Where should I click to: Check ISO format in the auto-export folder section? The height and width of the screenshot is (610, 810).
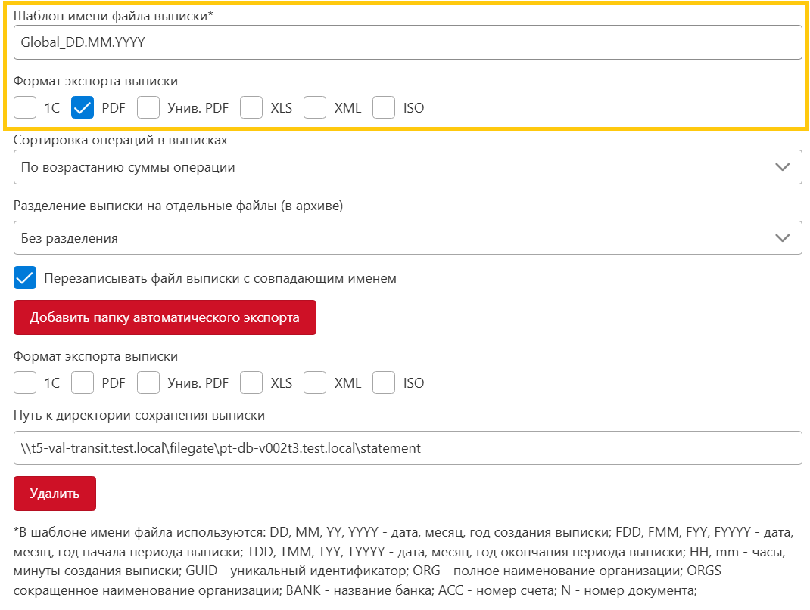pyautogui.click(x=384, y=382)
